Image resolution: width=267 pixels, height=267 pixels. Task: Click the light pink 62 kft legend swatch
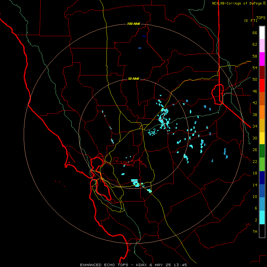pos(262,46)
